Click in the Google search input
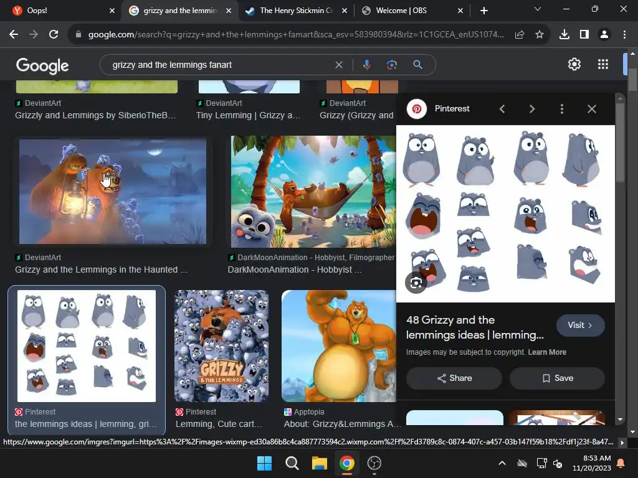Screen dimensions: 638x478 (220, 65)
